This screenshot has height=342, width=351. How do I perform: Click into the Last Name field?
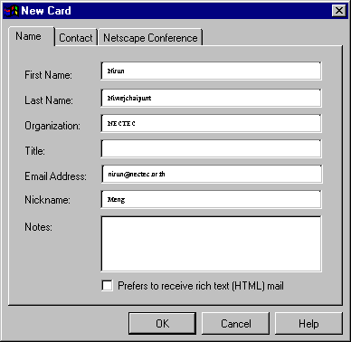click(211, 98)
